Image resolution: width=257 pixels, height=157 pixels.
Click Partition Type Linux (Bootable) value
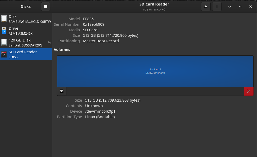click(x=100, y=117)
